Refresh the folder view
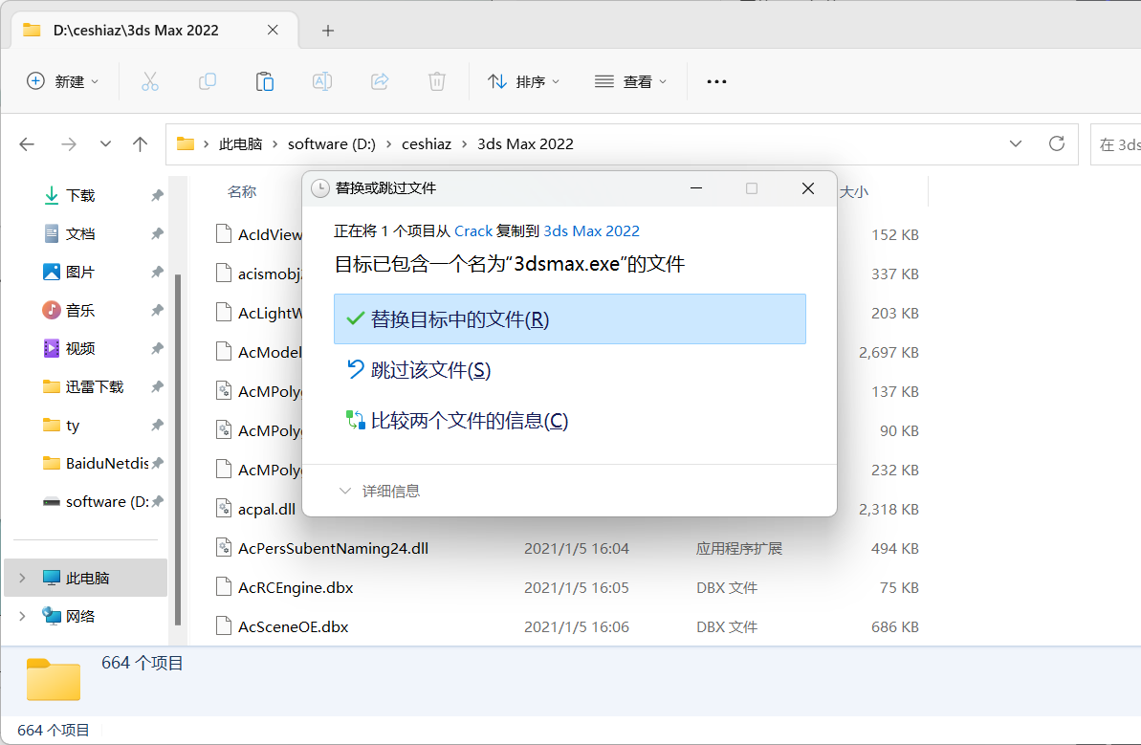Screen dimensions: 1141x745 pyautogui.click(x=1056, y=143)
